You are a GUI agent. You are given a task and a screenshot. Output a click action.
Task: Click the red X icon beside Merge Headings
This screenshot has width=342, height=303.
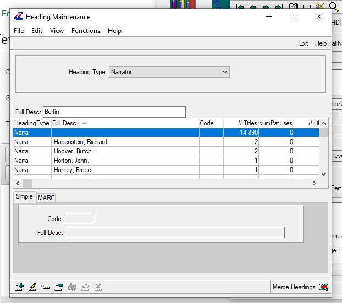coord(324,287)
